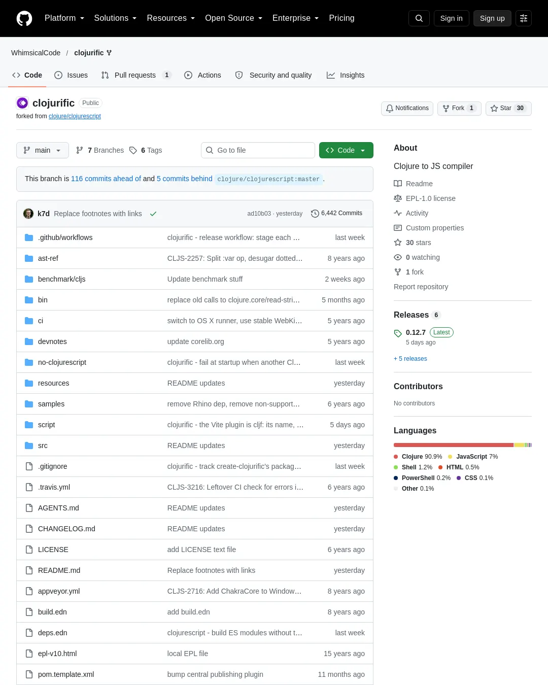Click the file icon for deps.edn

tap(29, 633)
